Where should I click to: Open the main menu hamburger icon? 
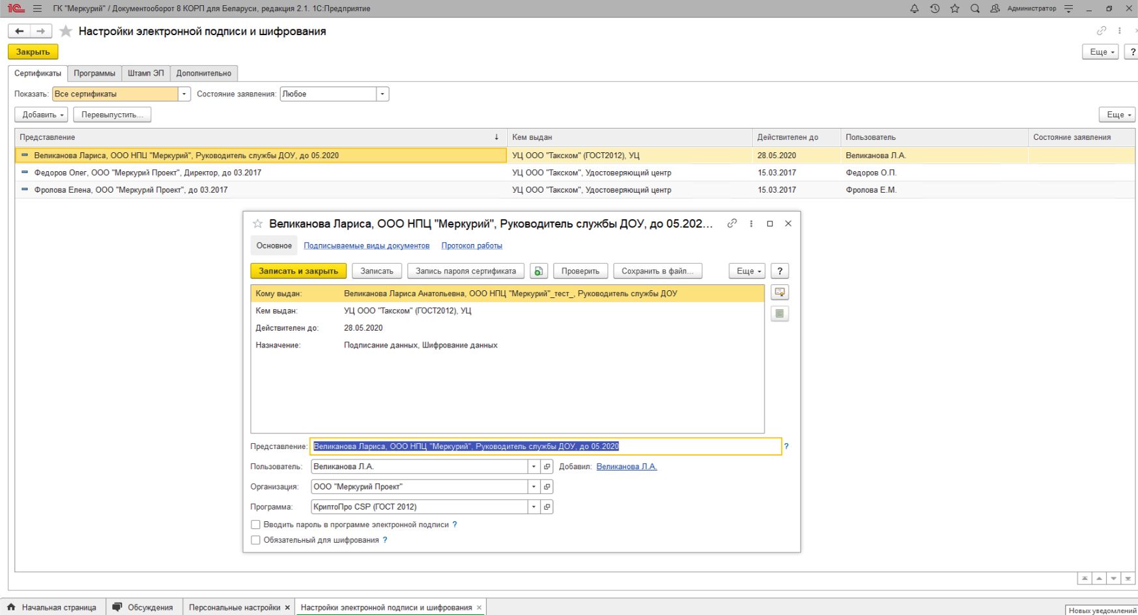[37, 8]
